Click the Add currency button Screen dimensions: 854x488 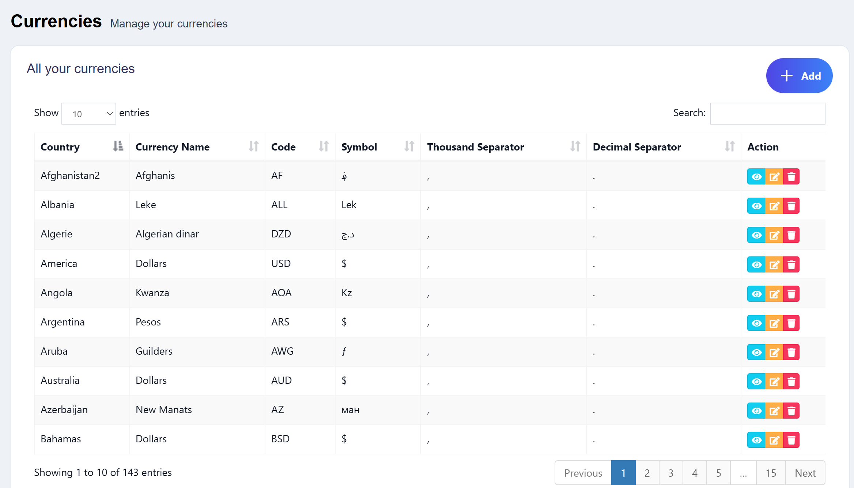coord(799,76)
